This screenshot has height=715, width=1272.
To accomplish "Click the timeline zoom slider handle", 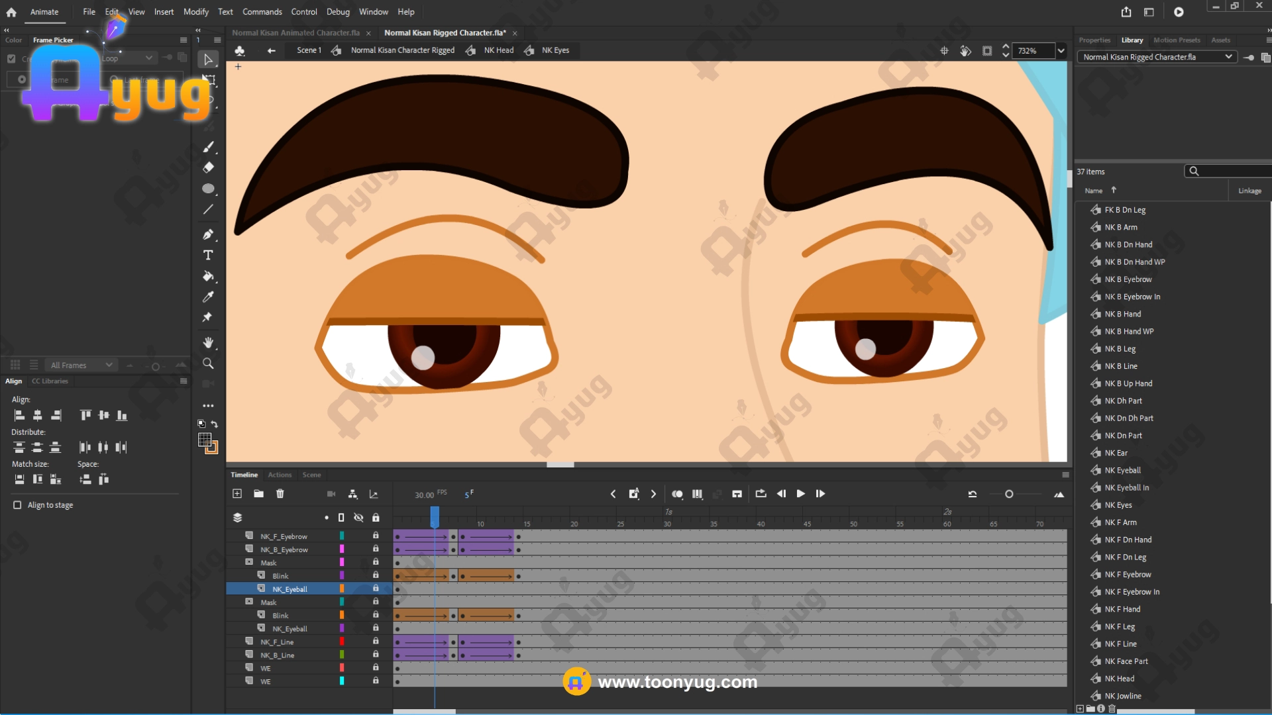I will [x=1009, y=494].
